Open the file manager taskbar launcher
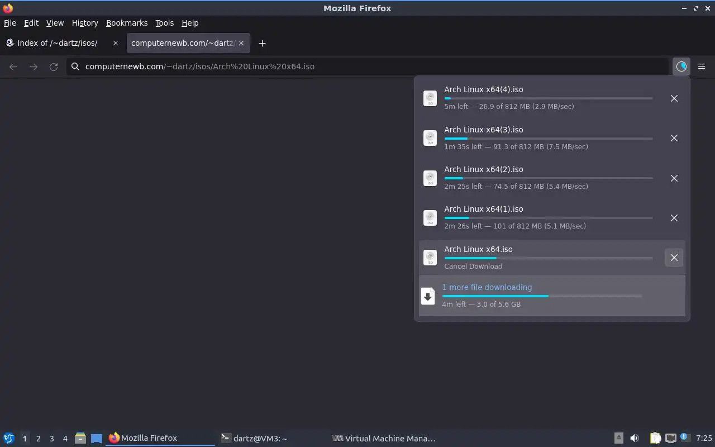Screen dimensions: 715x447 pos(80,438)
